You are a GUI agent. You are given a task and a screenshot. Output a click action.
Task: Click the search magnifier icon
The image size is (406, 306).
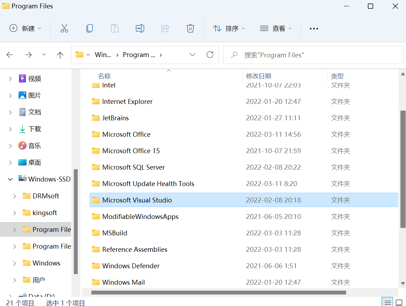pyautogui.click(x=234, y=55)
